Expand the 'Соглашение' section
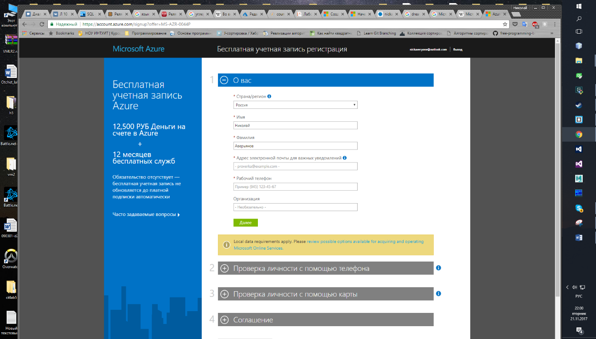The width and height of the screenshot is (596, 339). [x=325, y=320]
